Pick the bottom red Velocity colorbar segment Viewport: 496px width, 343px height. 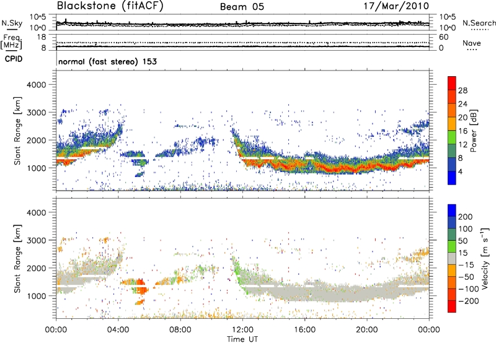point(452,306)
